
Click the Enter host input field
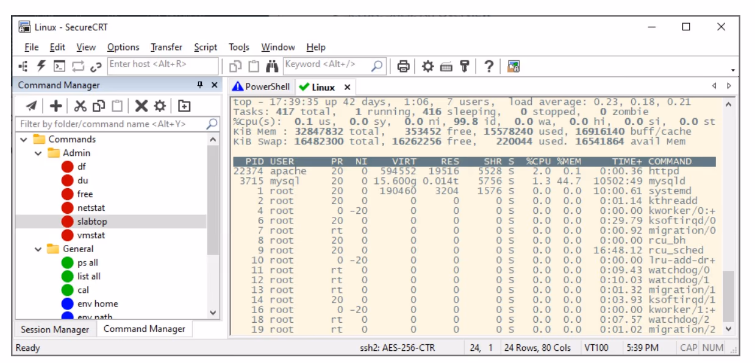(x=162, y=65)
